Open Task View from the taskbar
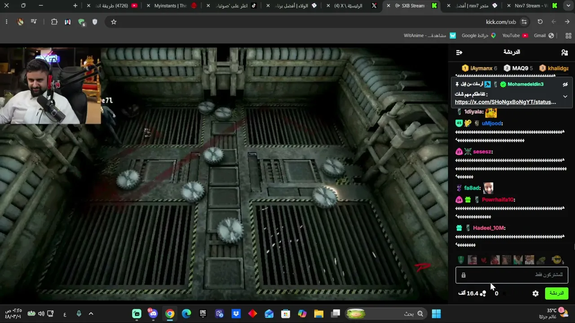 [336, 314]
